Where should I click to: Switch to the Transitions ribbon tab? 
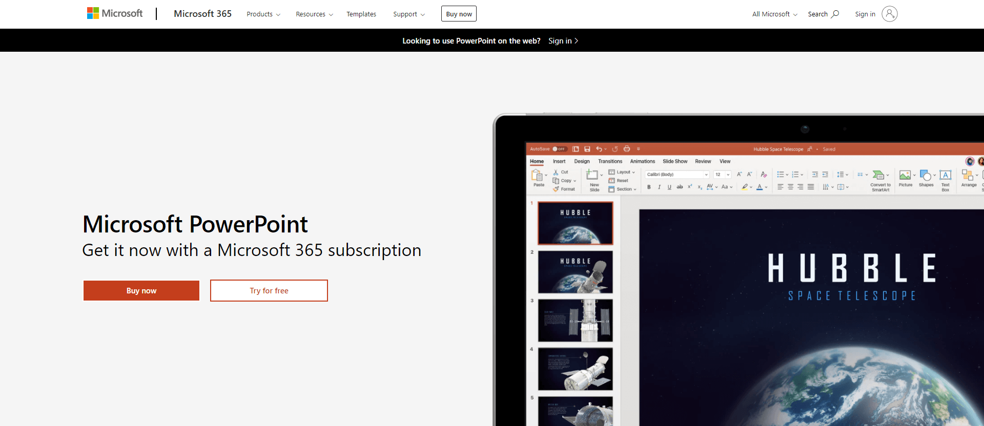610,161
